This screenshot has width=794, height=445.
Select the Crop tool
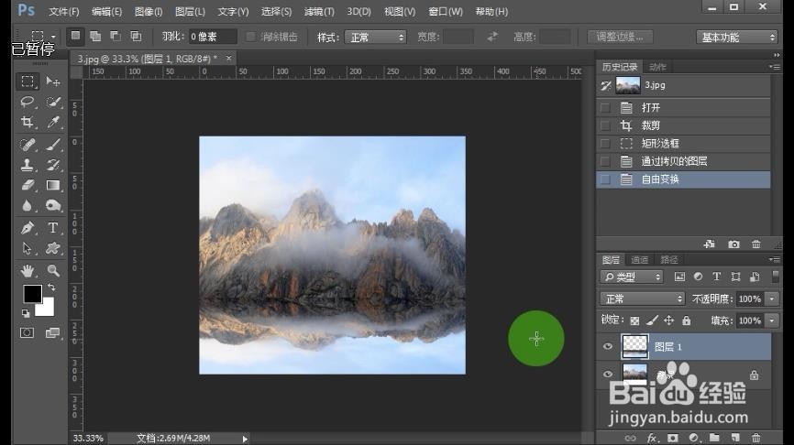28,122
